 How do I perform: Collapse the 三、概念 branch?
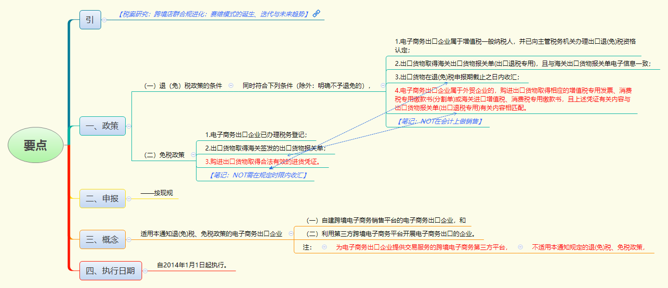(x=129, y=239)
